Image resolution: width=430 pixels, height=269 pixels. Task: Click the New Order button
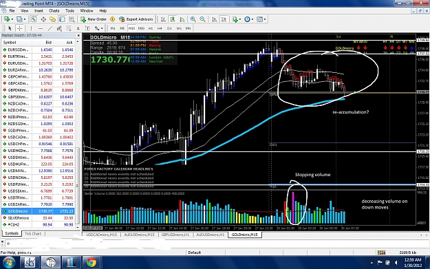(x=94, y=19)
